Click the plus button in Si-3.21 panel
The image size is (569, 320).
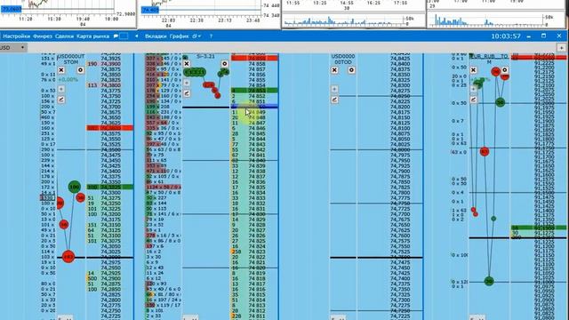pyautogui.click(x=187, y=83)
